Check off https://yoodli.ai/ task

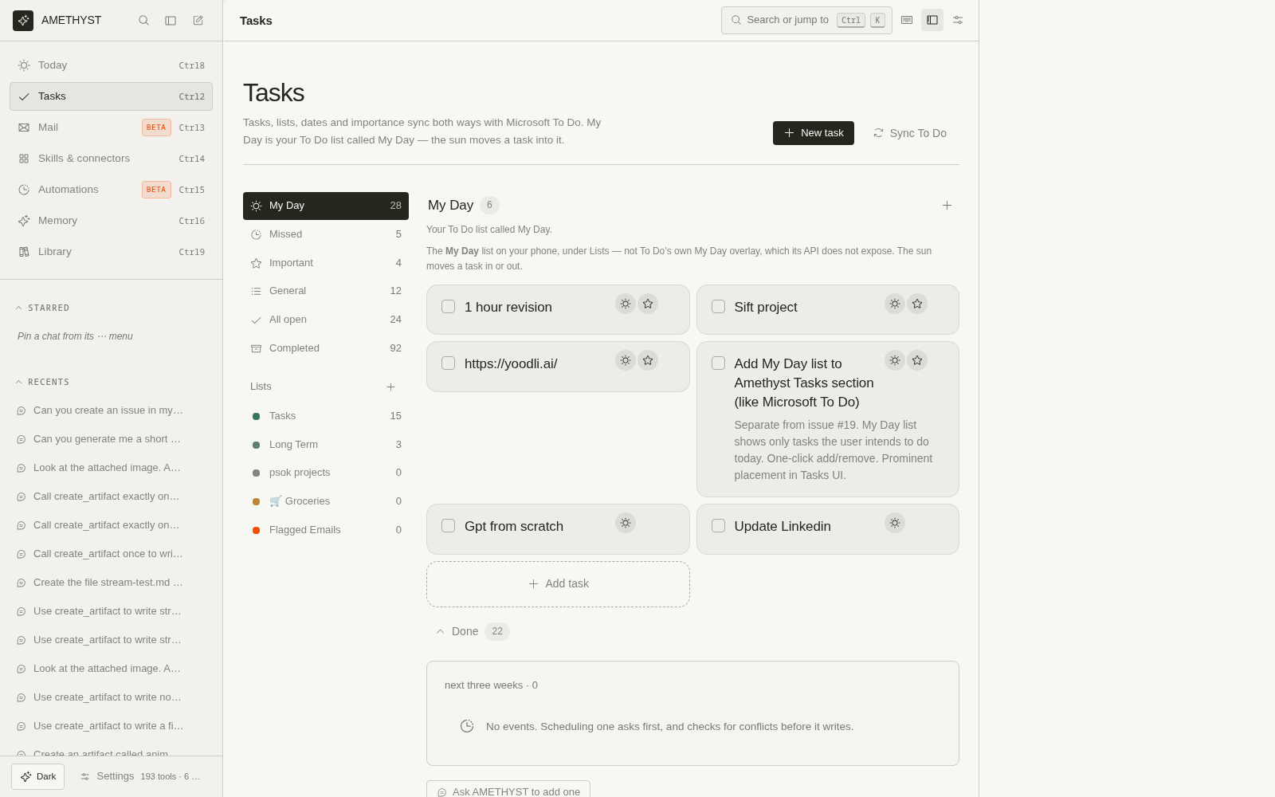(449, 363)
